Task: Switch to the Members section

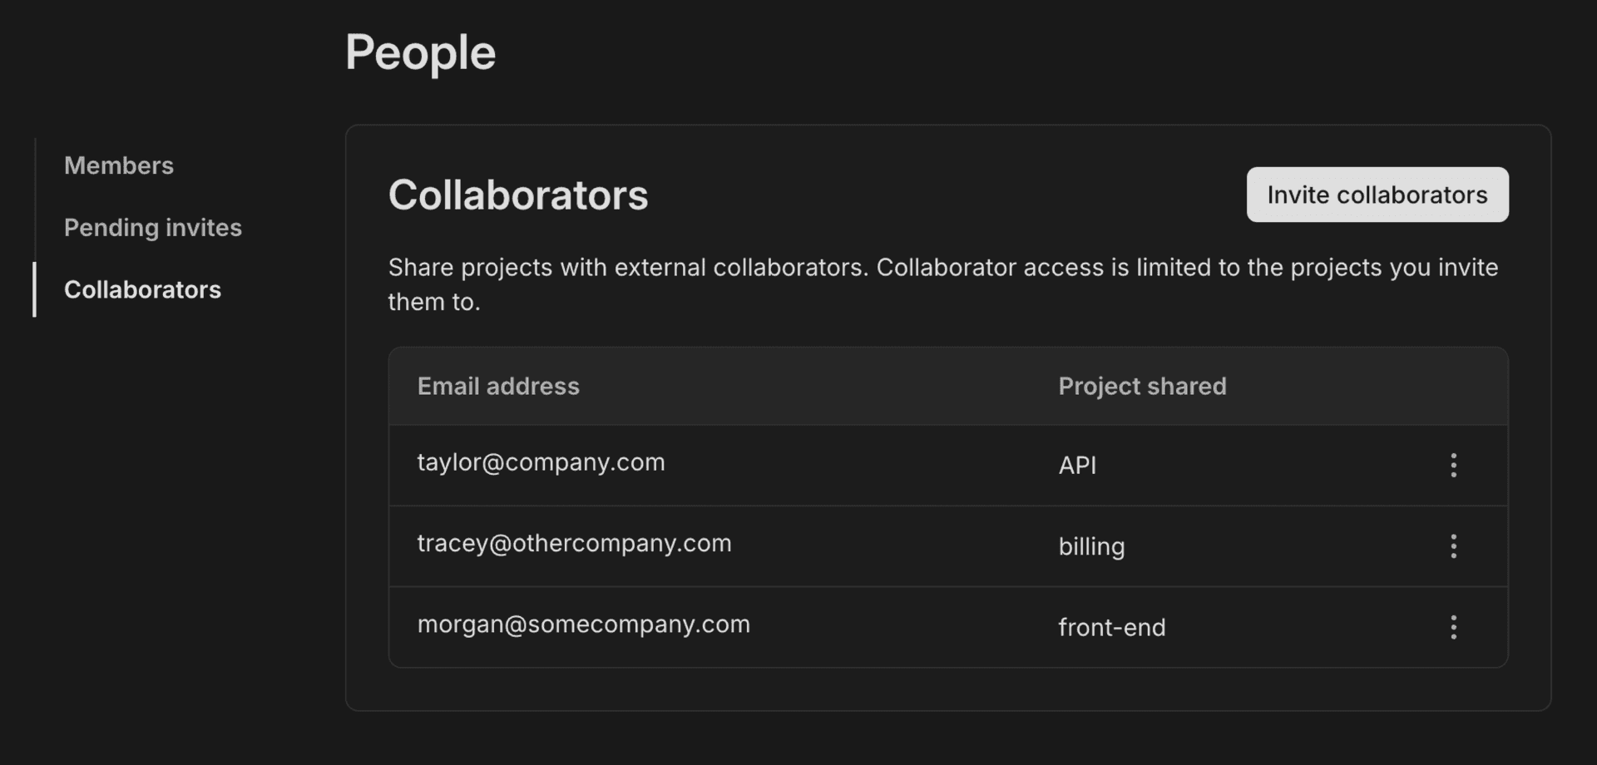Action: coord(119,165)
